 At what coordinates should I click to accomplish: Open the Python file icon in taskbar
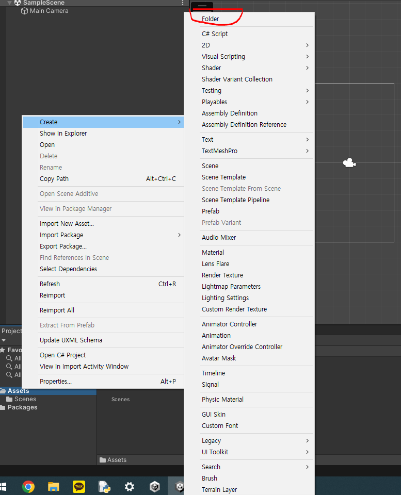point(105,486)
